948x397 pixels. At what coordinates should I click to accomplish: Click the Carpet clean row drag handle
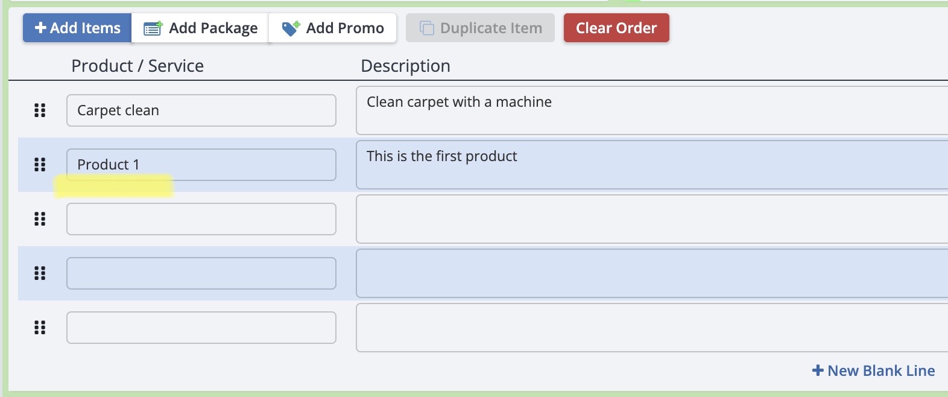click(x=40, y=110)
